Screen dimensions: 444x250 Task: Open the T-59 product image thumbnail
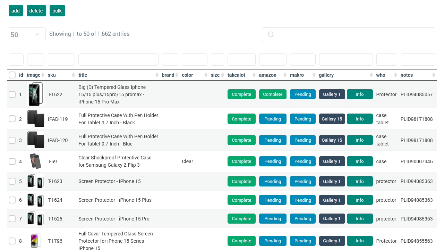(x=35, y=161)
